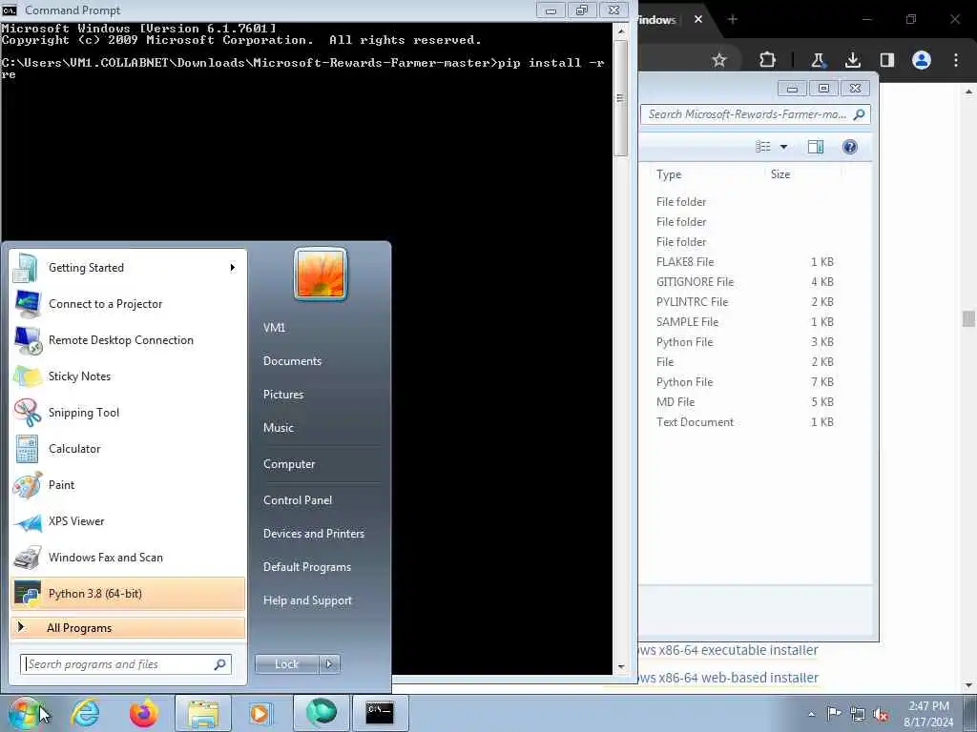This screenshot has width=977, height=732.
Task: Click the Windows Start orb
Action: point(25,713)
